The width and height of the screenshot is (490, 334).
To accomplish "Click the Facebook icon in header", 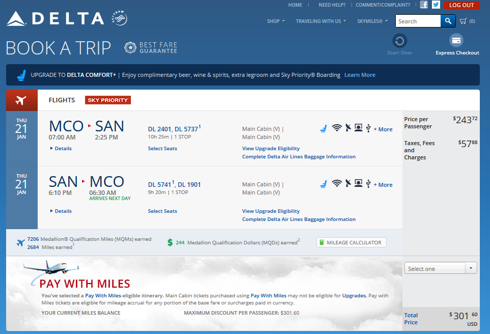I will [424, 5].
